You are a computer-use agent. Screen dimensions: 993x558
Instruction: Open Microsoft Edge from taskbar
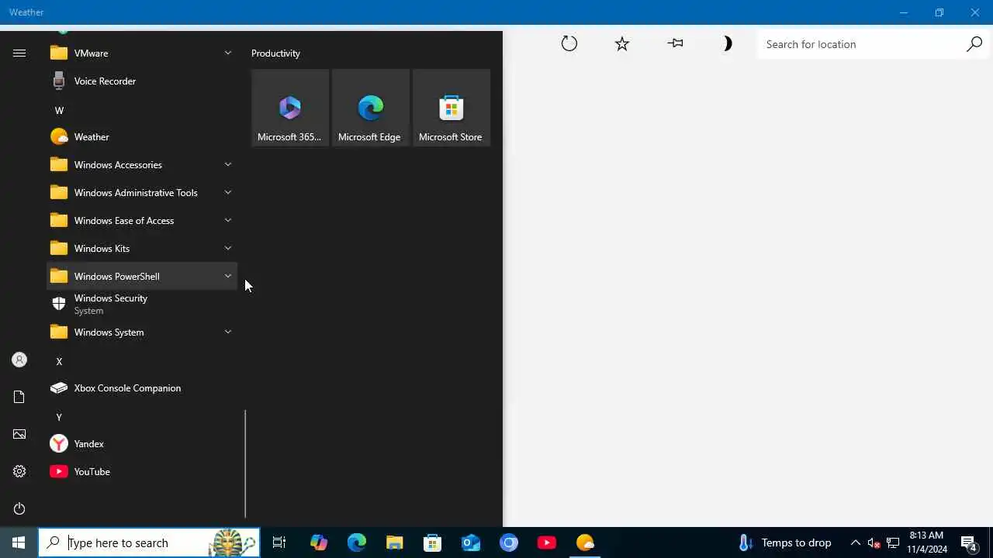(356, 542)
